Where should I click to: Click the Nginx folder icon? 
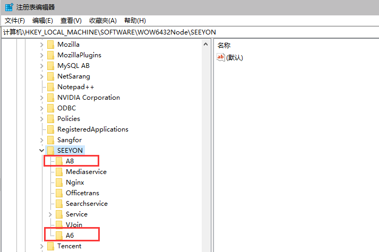point(59,183)
